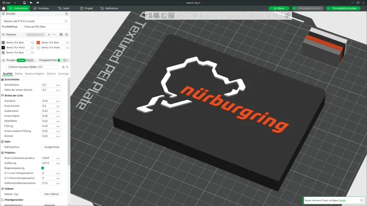The height and width of the screenshot is (206, 367).
Task: Open the Druckplatte slicen dropdown arrow
Action: [294, 8]
